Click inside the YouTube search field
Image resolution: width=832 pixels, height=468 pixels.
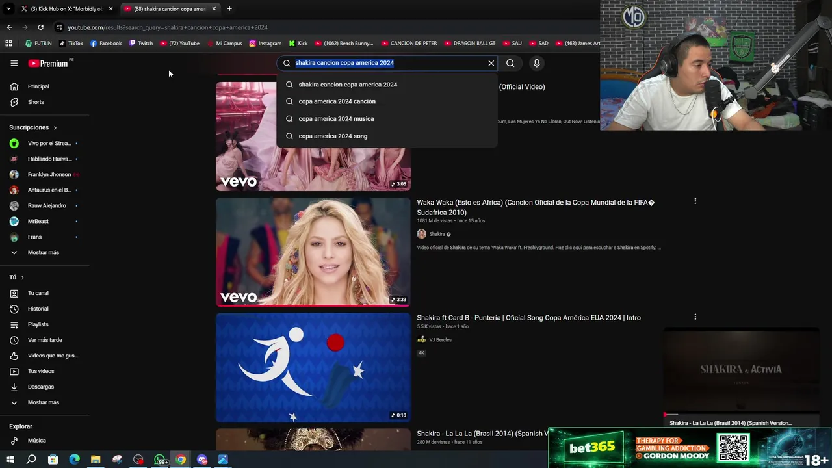pos(389,63)
